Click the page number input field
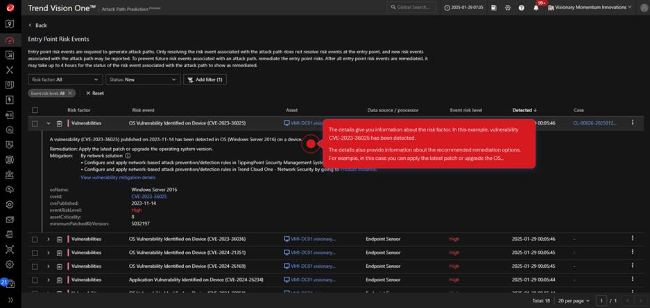The height and width of the screenshot is (308, 650). point(601,300)
